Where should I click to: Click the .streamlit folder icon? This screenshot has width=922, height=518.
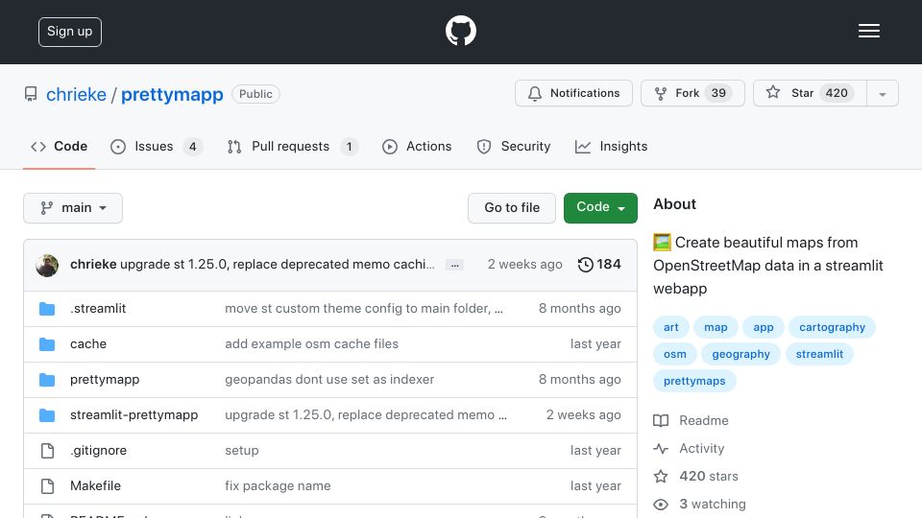pyautogui.click(x=47, y=309)
